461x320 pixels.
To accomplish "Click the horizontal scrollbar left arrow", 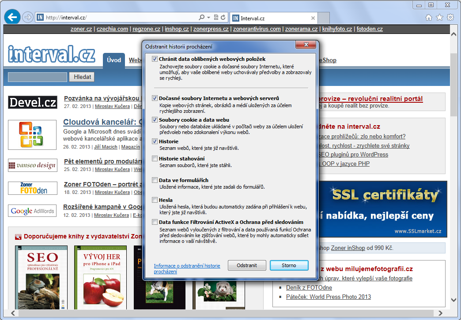I will click(x=13, y=313).
